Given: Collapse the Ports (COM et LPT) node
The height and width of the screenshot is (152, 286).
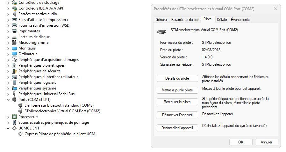Looking at the screenshot, I should click(8, 100).
